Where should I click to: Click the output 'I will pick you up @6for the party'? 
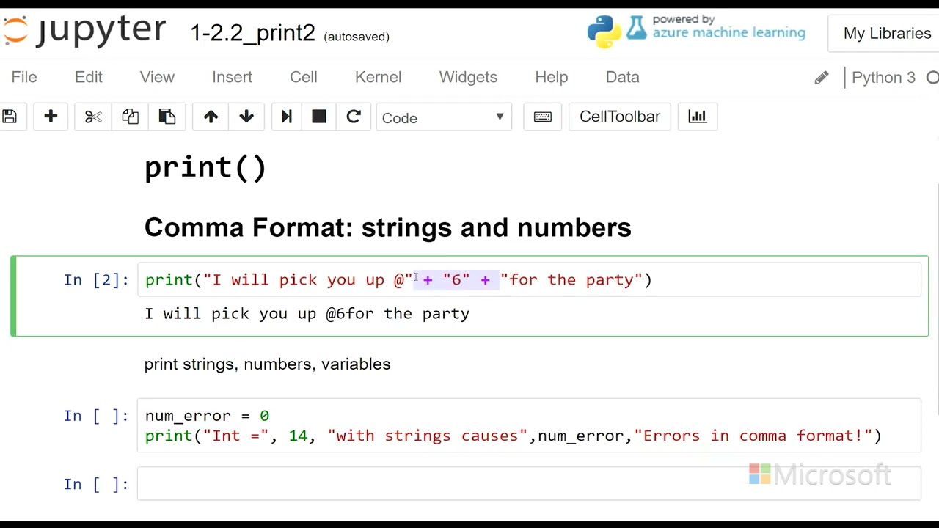pyautogui.click(x=307, y=314)
